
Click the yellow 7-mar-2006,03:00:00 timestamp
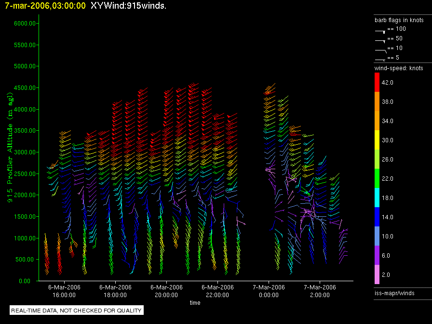[45, 6]
